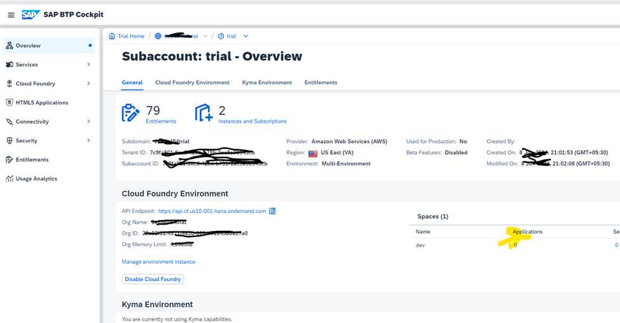The width and height of the screenshot is (620, 323).
Task: Click the dev space name cell
Action: pos(420,245)
